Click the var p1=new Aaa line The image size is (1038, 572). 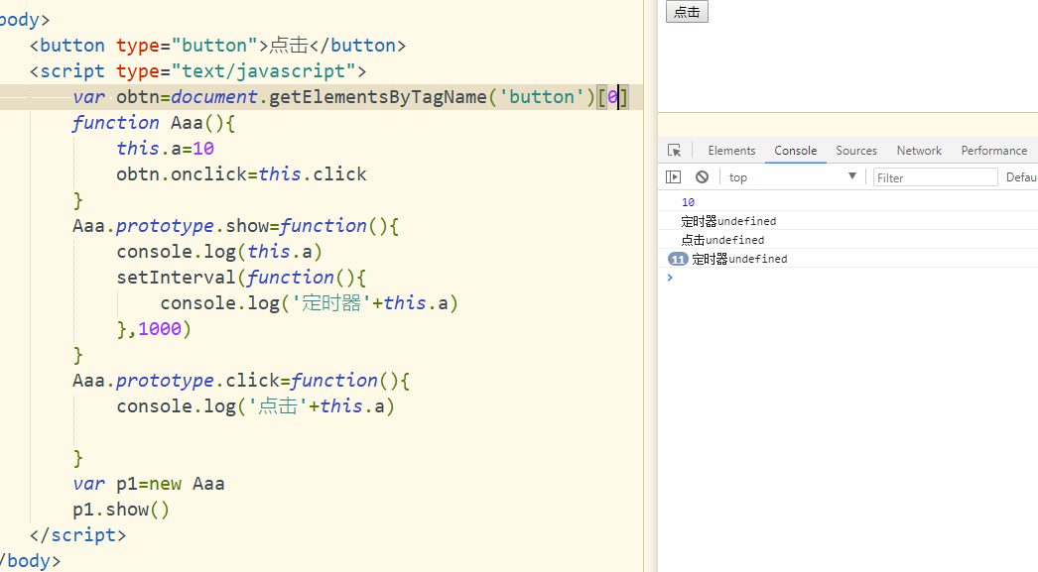[x=149, y=484]
